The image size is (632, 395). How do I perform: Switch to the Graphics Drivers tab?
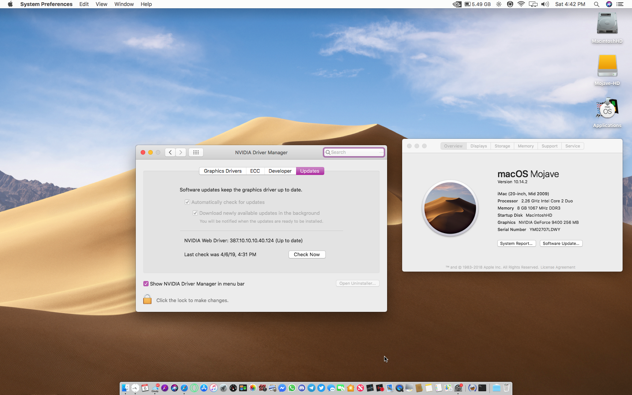tap(223, 171)
